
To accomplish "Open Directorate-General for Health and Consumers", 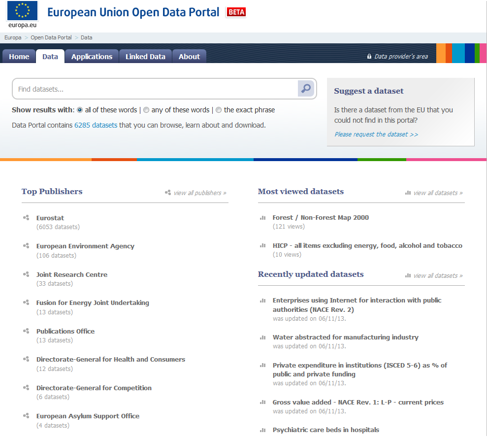I will [x=111, y=359].
